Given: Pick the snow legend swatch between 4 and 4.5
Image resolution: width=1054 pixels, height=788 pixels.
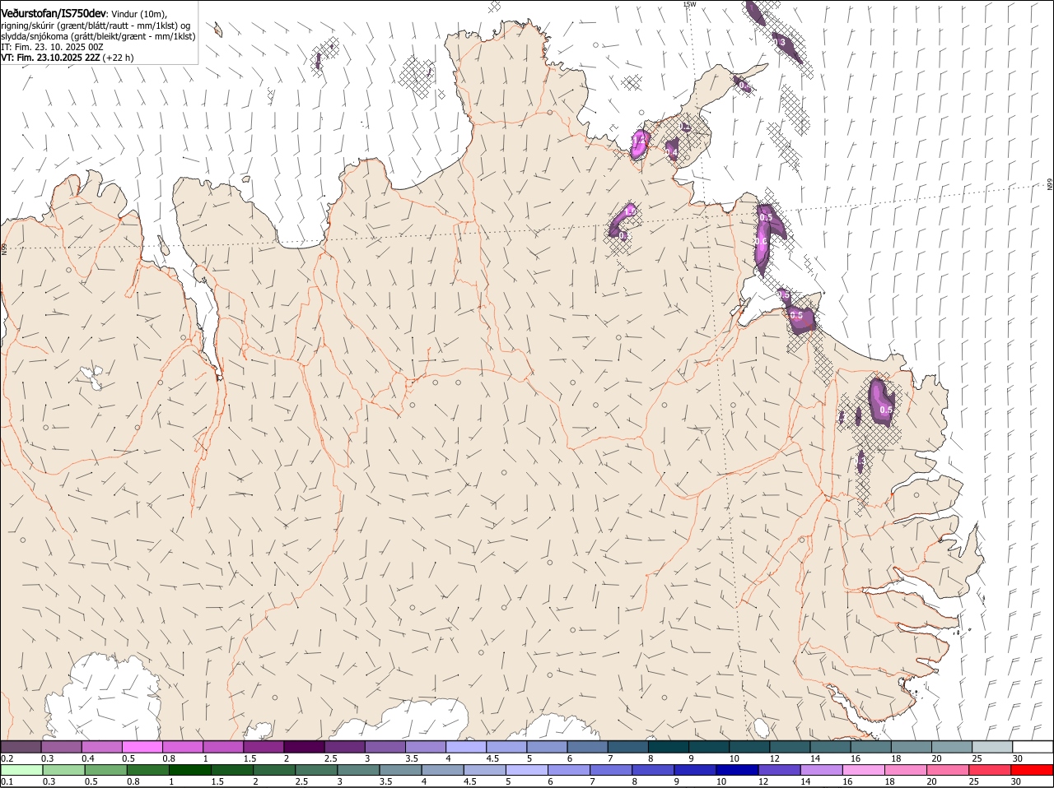Looking at the screenshot, I should tap(466, 746).
